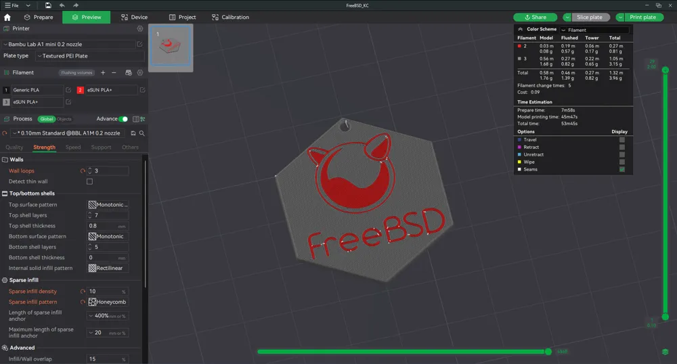Open Printer settings gear icon
The width and height of the screenshot is (677, 364).
click(140, 28)
